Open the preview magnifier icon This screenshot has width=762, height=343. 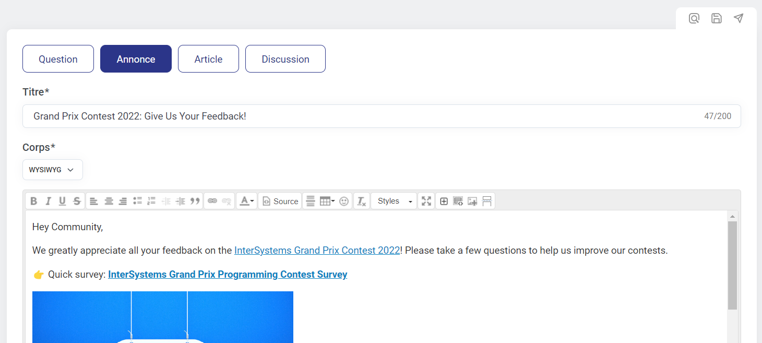point(694,18)
